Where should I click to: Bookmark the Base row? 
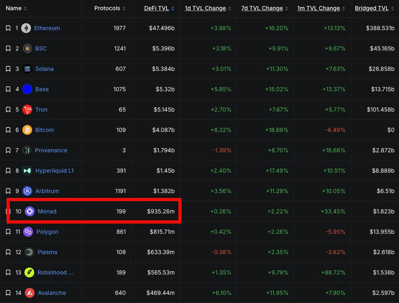point(8,89)
